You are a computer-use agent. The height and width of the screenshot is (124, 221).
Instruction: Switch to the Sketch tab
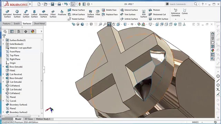coord(17,24)
